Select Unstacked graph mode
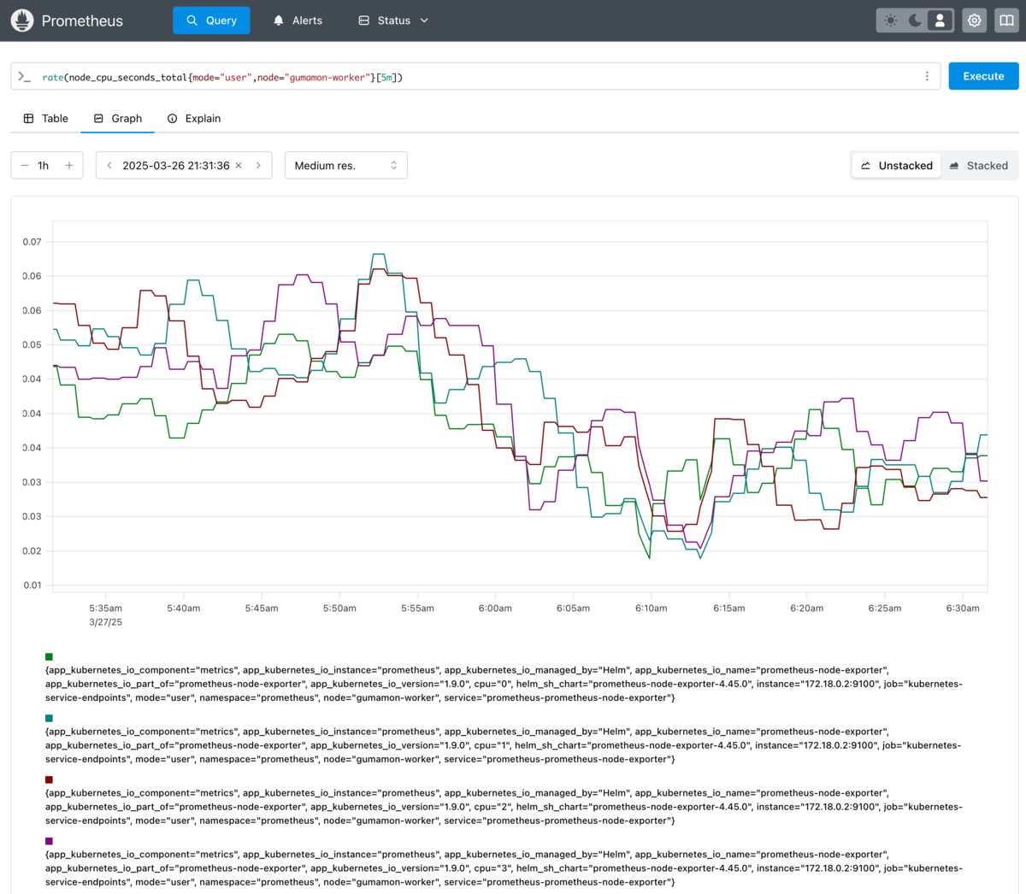 [x=896, y=166]
